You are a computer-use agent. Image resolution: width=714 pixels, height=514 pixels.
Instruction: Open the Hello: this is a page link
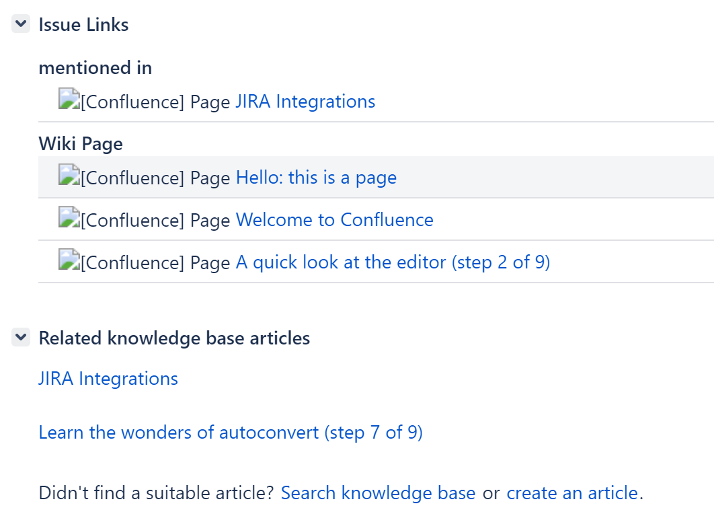pos(316,178)
